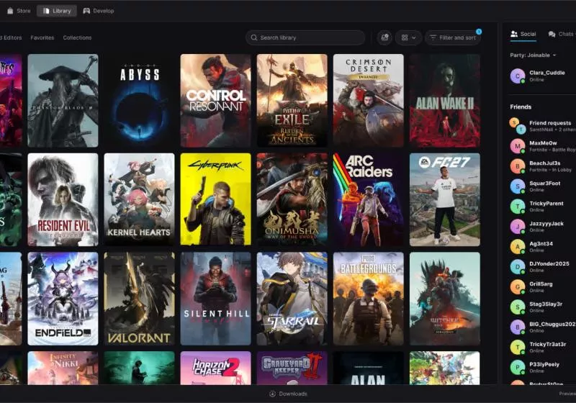Click Jazzyyyjack avatar icon
The width and height of the screenshot is (576, 403).
[518, 227]
